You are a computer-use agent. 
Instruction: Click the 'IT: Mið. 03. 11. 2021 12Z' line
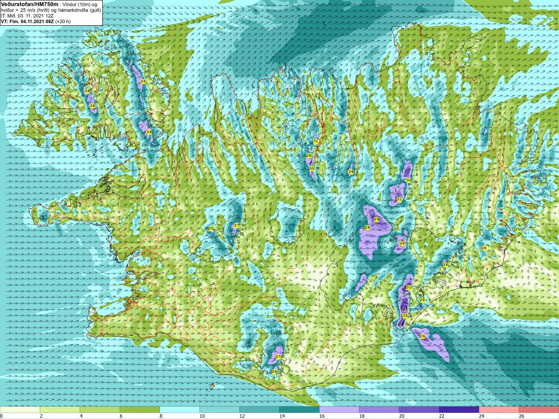click(27, 16)
